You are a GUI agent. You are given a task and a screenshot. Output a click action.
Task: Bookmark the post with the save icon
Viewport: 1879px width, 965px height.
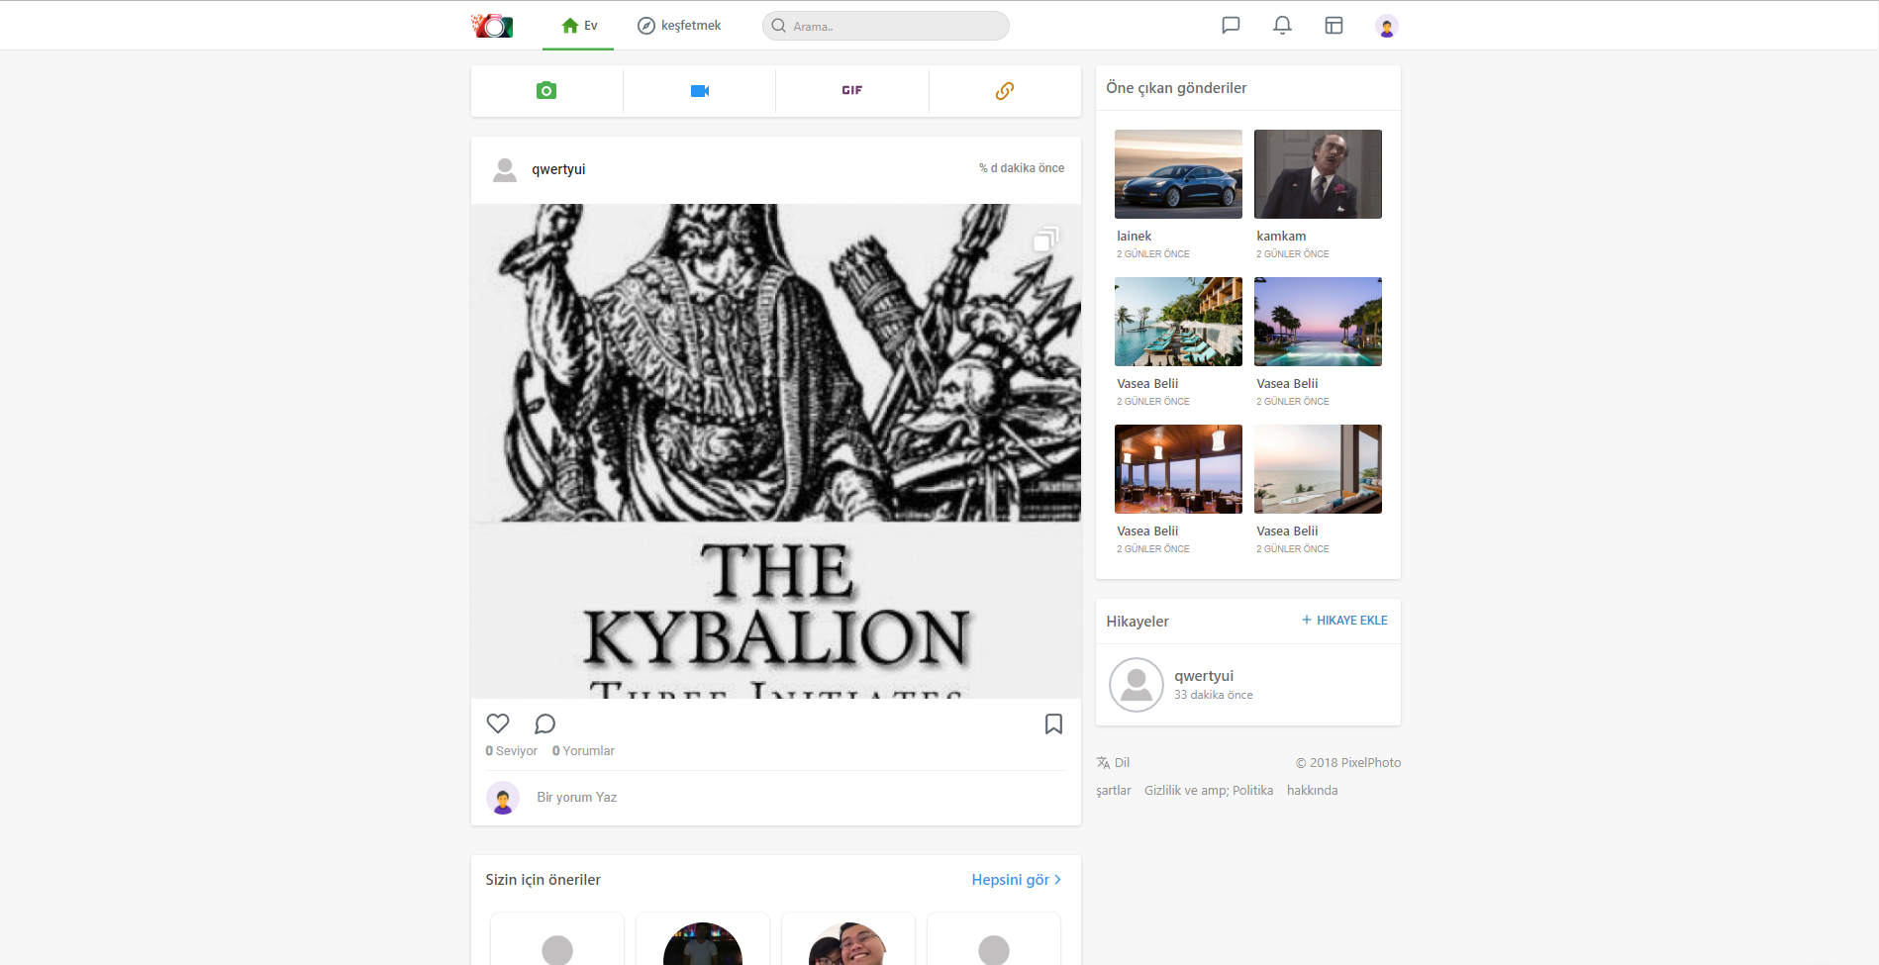click(x=1054, y=724)
